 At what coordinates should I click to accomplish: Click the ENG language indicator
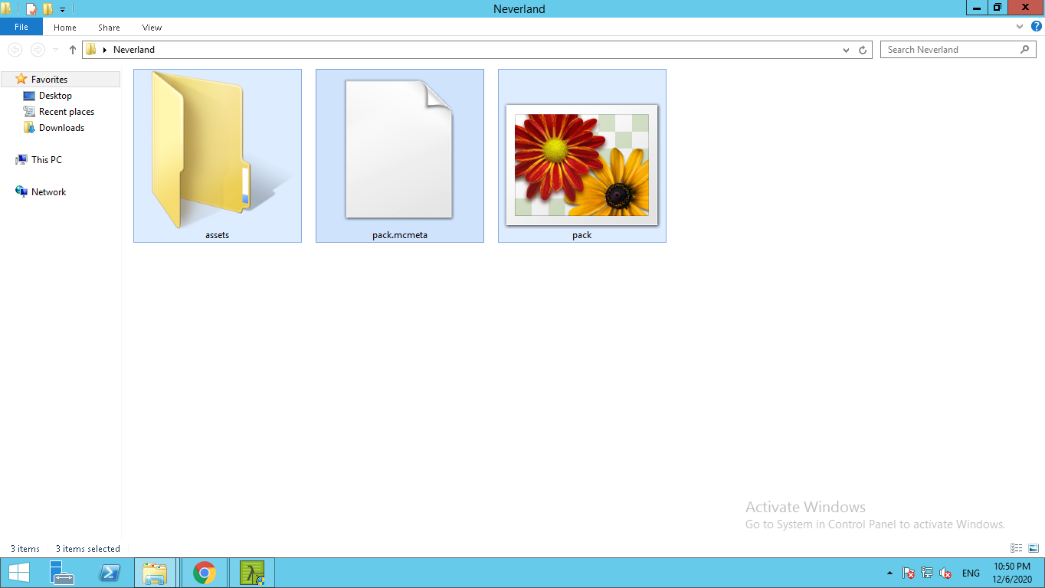pyautogui.click(x=971, y=573)
